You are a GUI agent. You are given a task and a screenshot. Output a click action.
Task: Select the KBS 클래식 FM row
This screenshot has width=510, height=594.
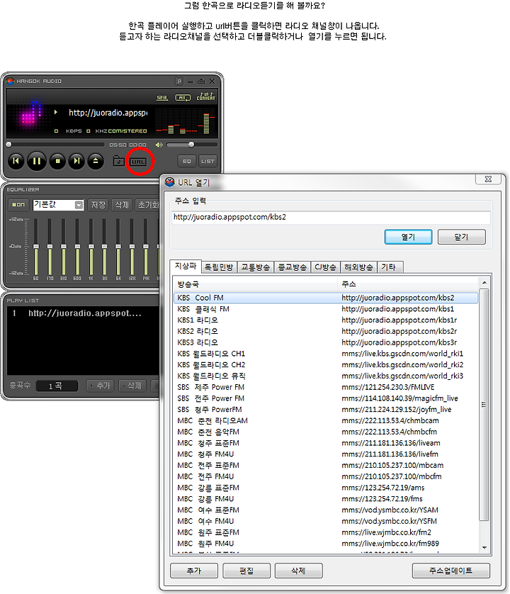(326, 309)
